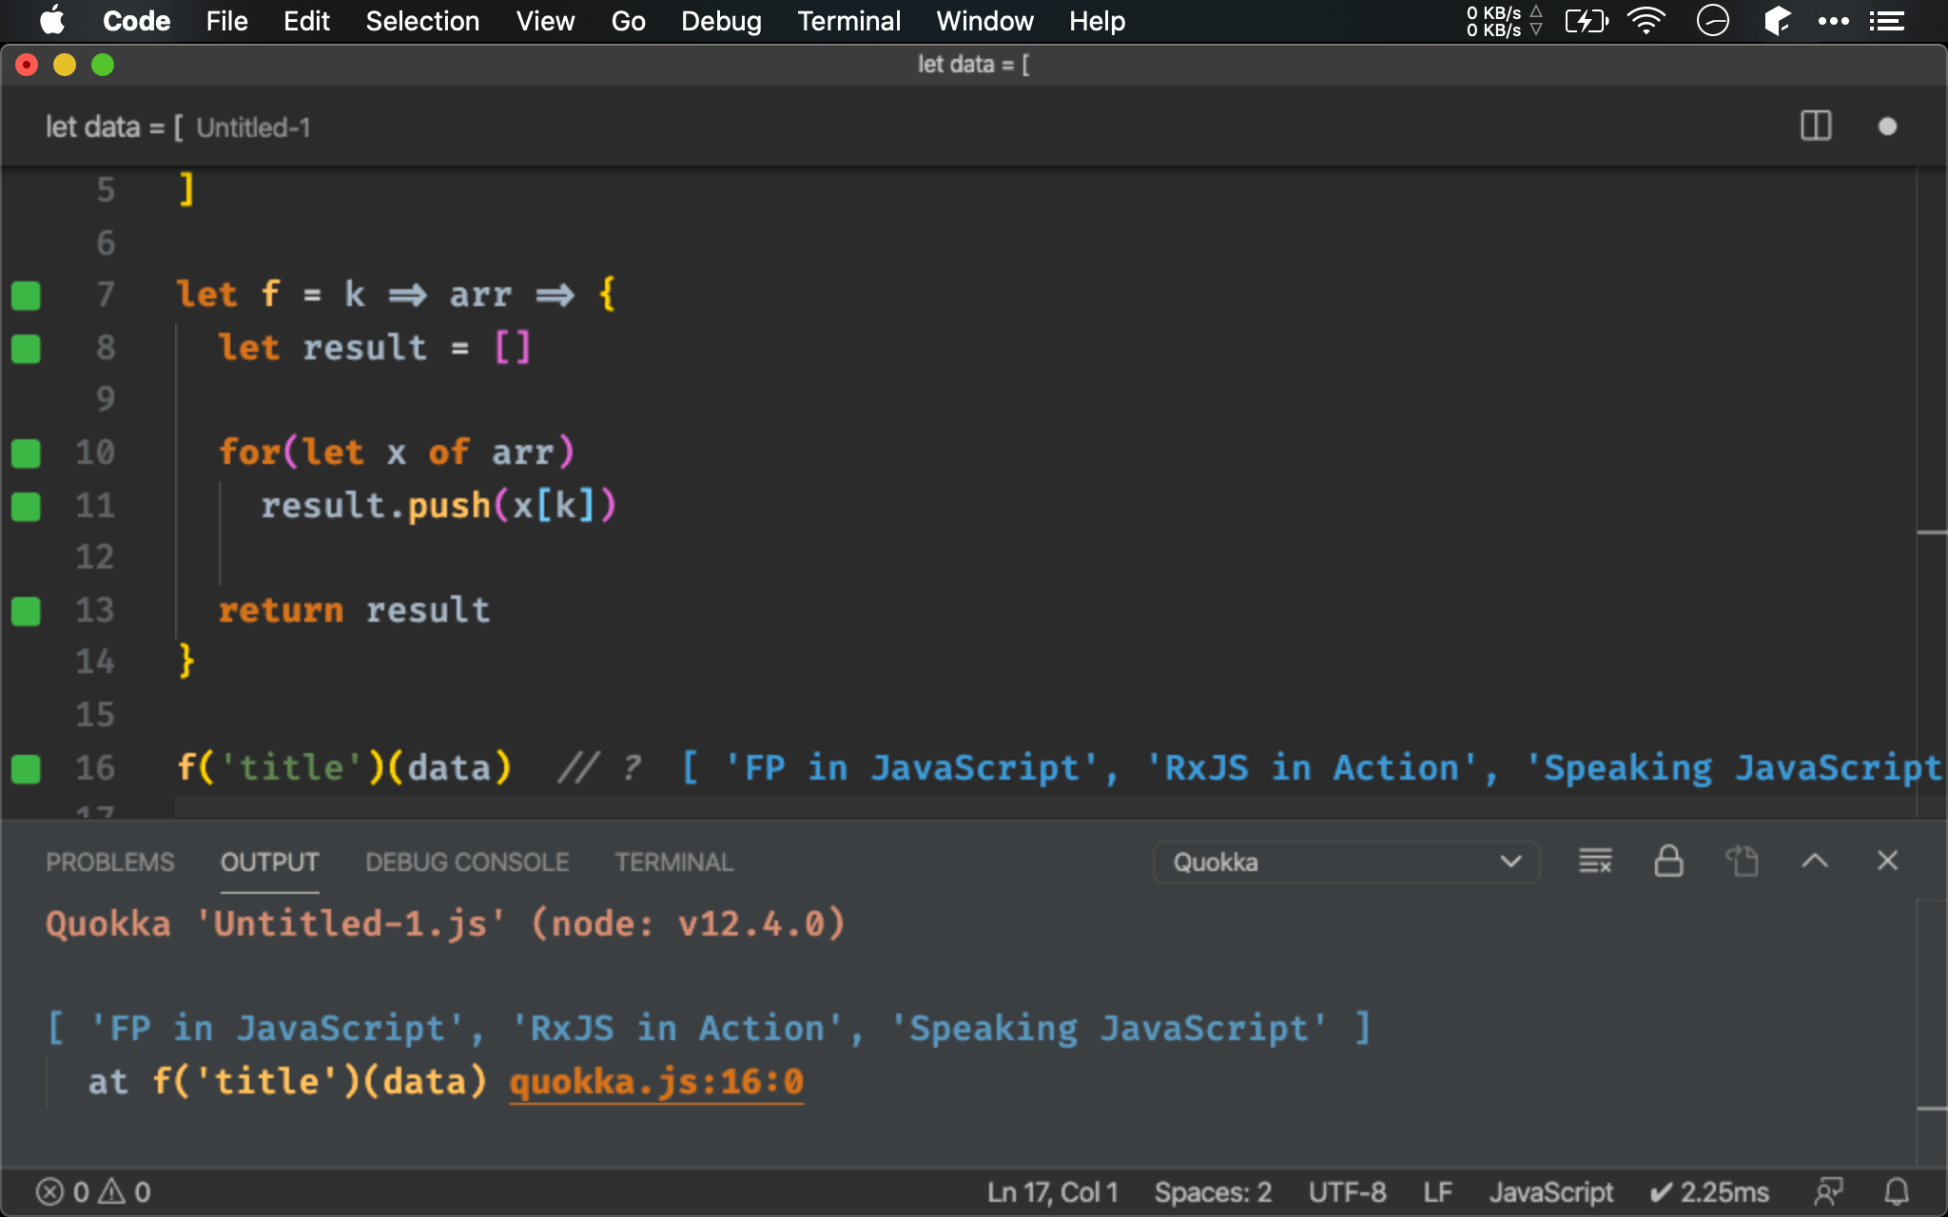Click the green Quokka indicator on line 8
The height and width of the screenshot is (1217, 1948).
pos(26,349)
